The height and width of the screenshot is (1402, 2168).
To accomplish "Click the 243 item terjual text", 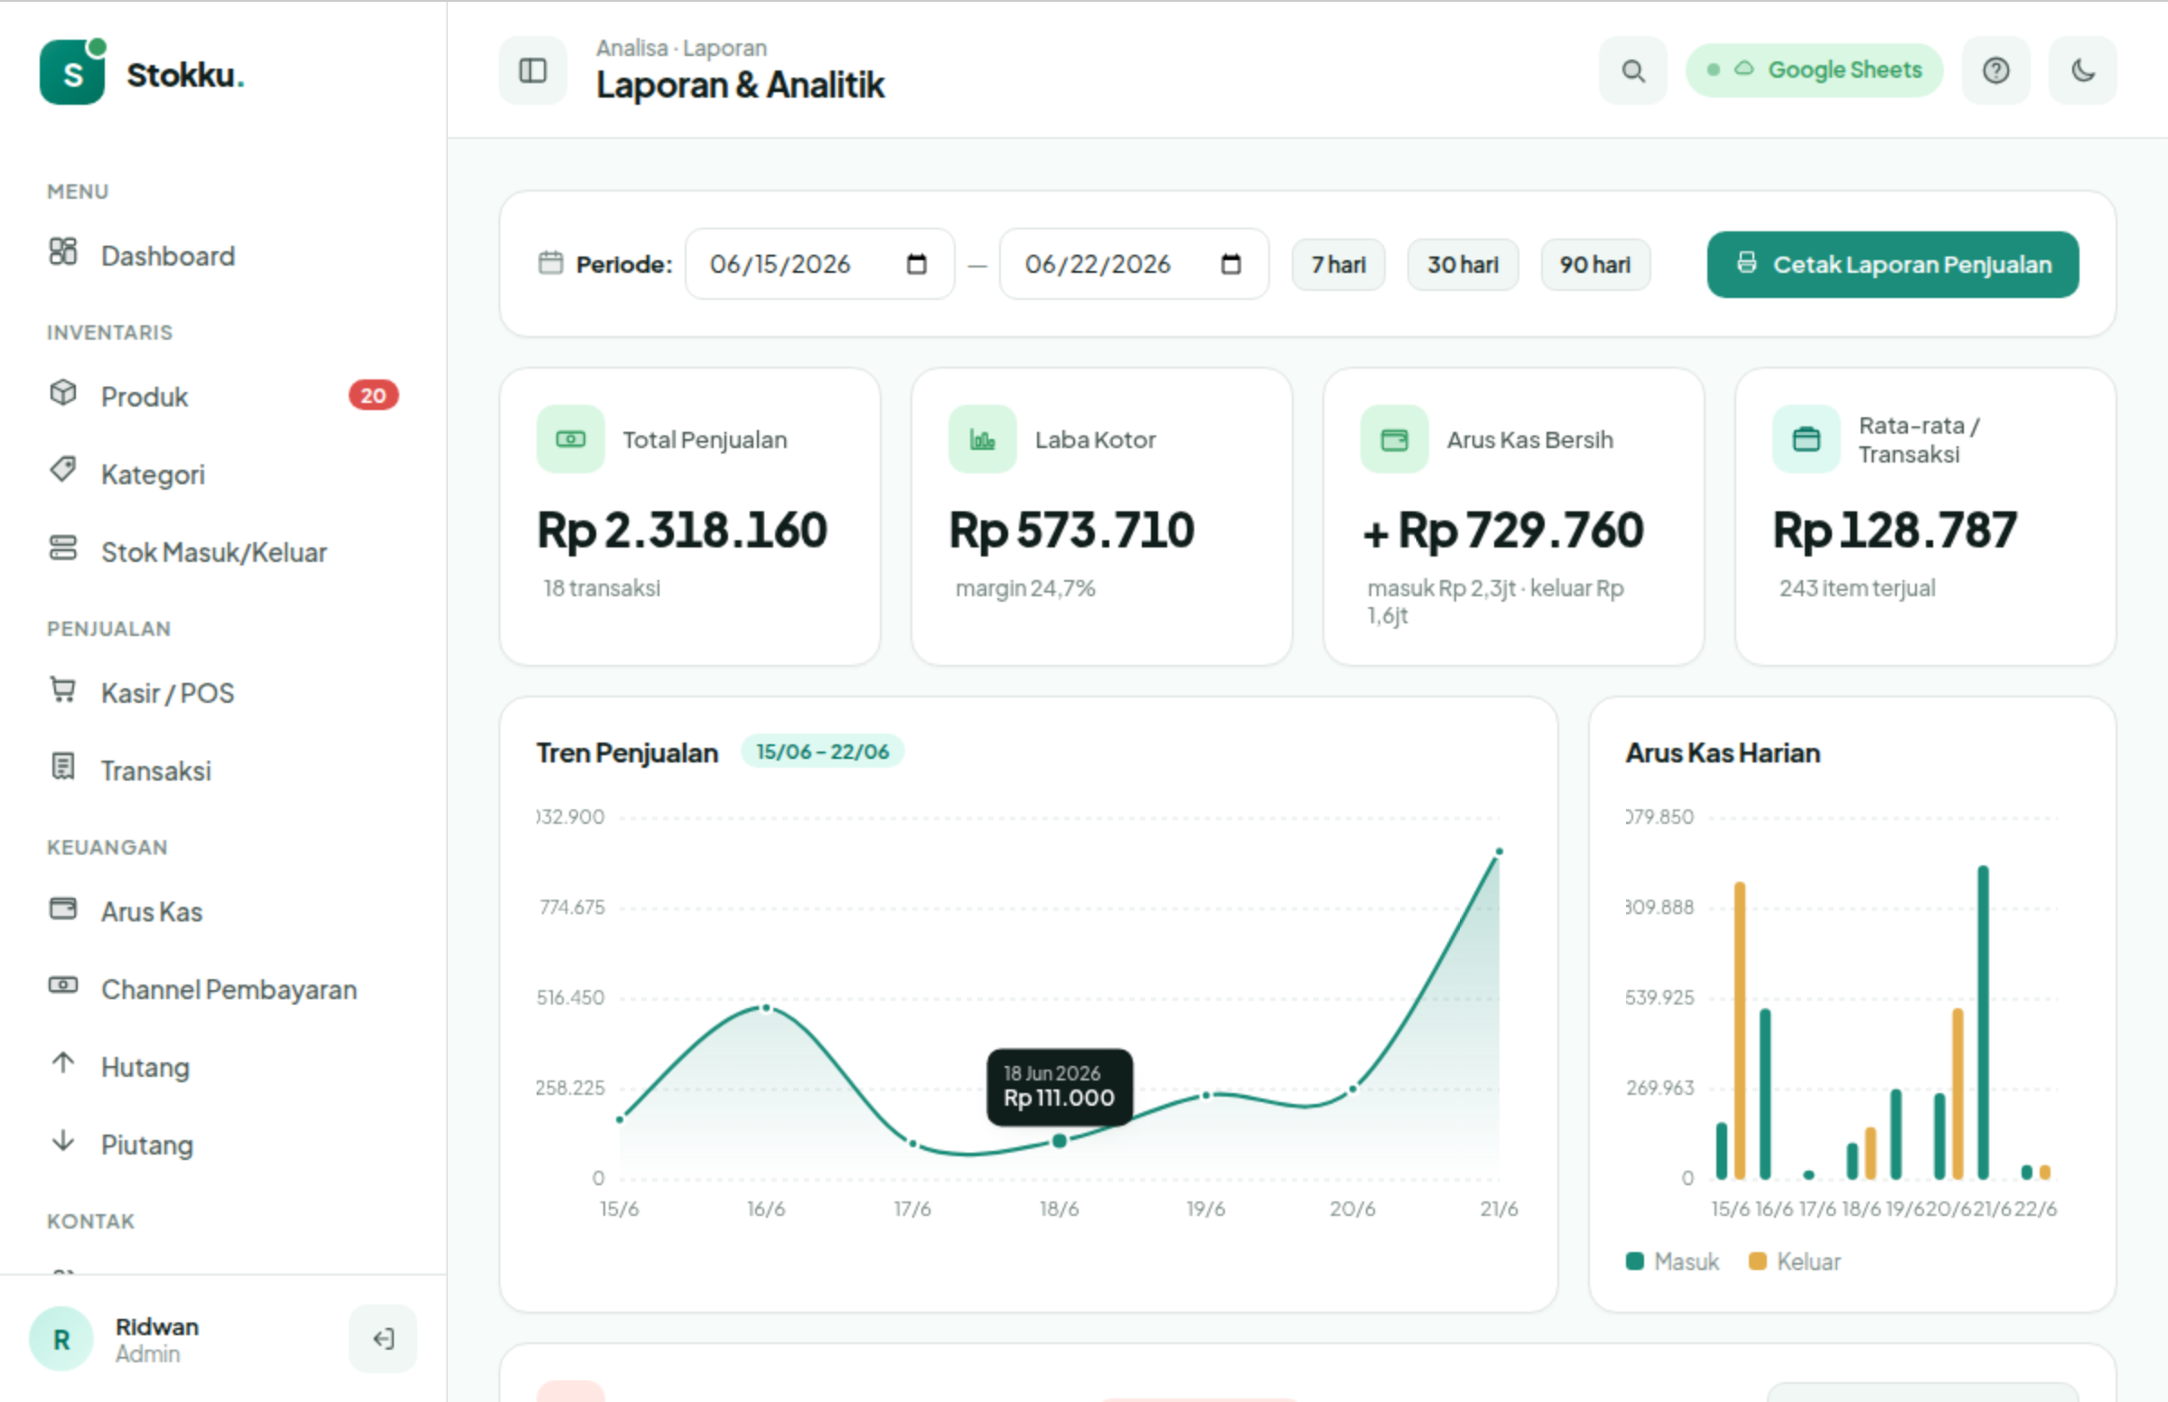I will (1856, 588).
